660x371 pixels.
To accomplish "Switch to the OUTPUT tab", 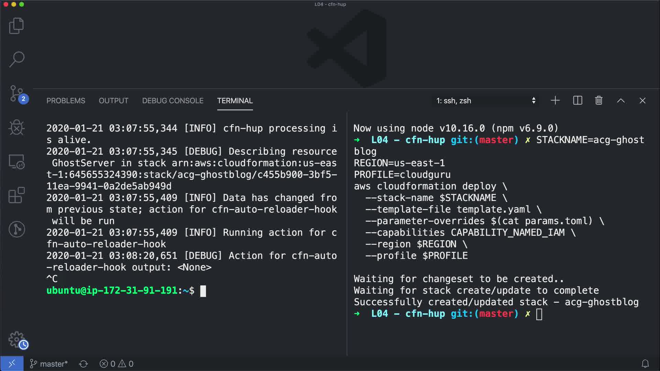I will [x=113, y=101].
